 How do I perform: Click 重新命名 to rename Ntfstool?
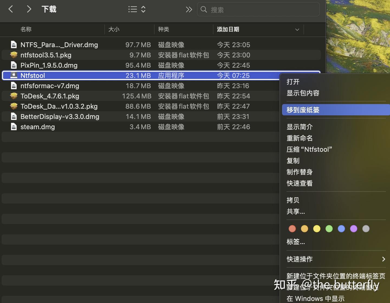point(300,138)
